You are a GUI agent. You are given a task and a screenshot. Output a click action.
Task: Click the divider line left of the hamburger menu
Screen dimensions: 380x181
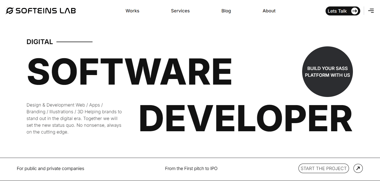pos(364,11)
